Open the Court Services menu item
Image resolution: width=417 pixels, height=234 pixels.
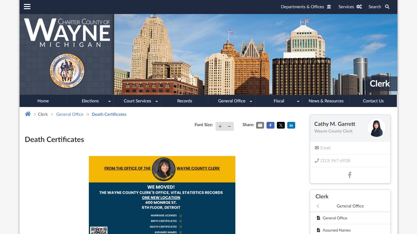pos(137,101)
